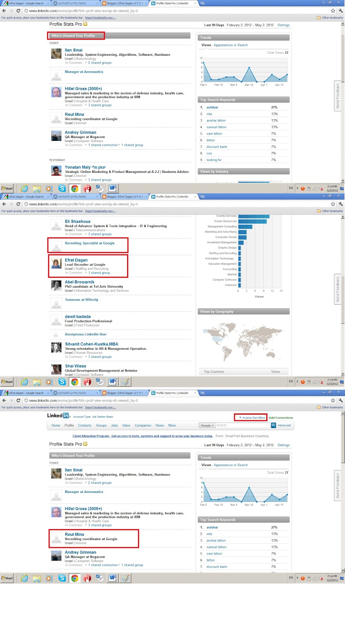Click the EN language indicator on 7:16 PM taskbar
This screenshot has height=633, width=345.
click(x=291, y=578)
